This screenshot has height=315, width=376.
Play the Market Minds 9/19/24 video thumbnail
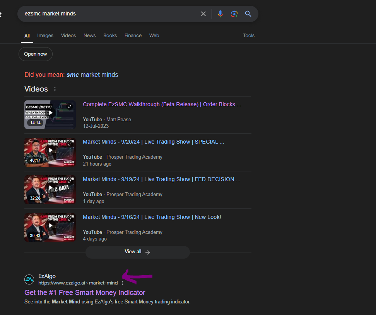(x=50, y=190)
